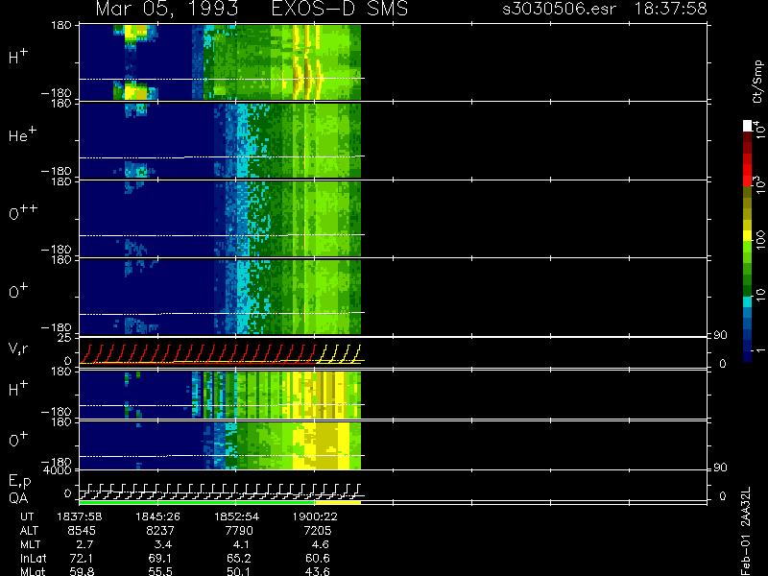
Task: Click MLat value '50.1'
Action: coord(238,571)
